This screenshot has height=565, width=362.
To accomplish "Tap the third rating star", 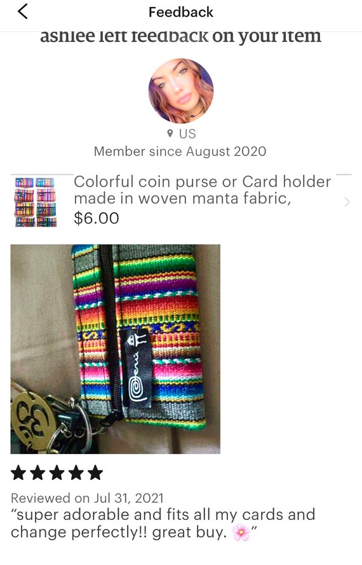I will tap(57, 473).
